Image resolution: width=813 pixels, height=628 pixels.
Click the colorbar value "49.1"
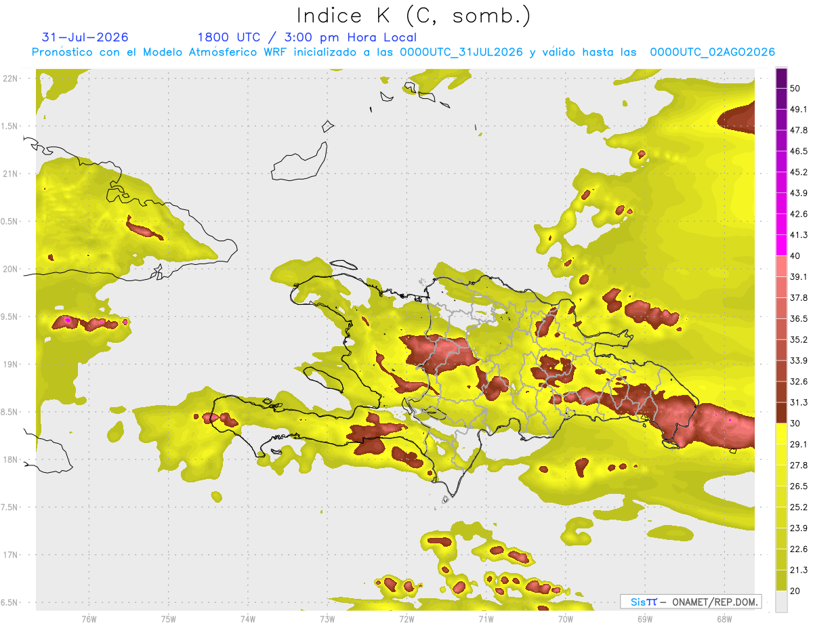pos(798,109)
